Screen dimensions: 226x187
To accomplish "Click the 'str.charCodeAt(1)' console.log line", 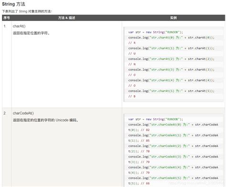I will pyautogui.click(x=173, y=135).
